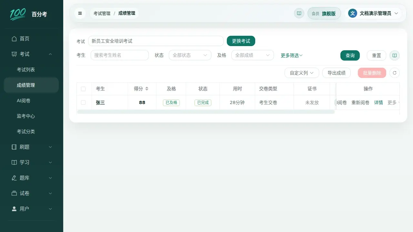
Task: Expand 更多筛选 filters
Action: pyautogui.click(x=292, y=55)
